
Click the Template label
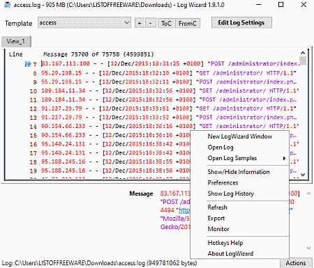[19, 24]
